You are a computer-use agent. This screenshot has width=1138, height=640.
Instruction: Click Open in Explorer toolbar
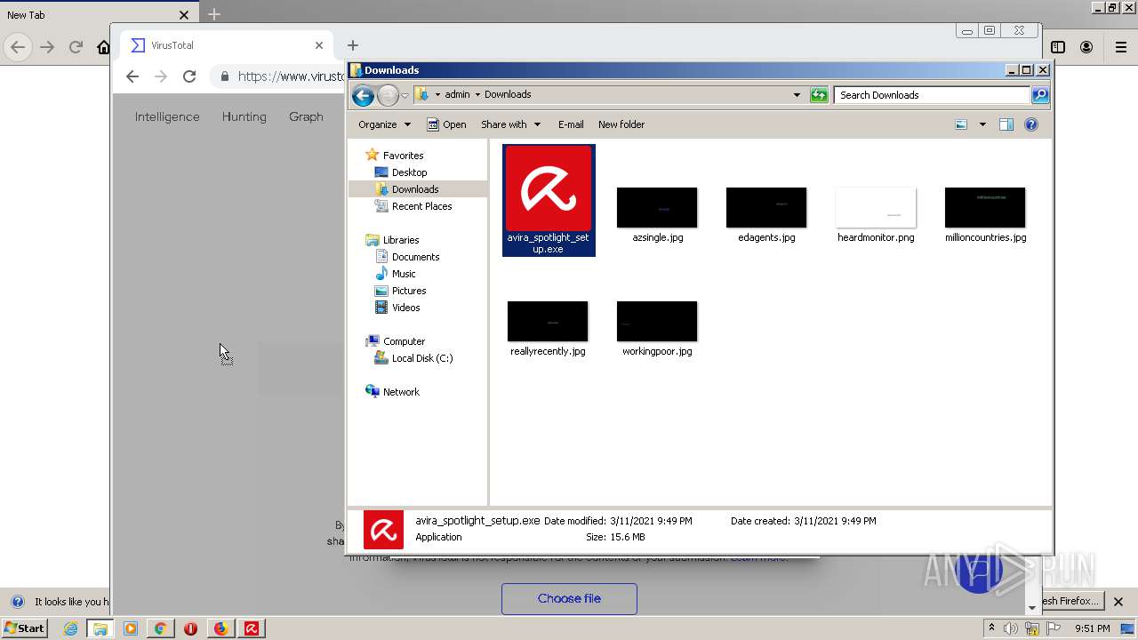446,124
